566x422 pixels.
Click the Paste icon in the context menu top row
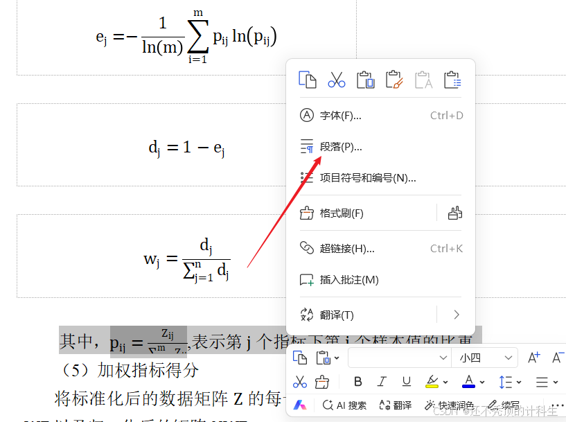click(365, 80)
